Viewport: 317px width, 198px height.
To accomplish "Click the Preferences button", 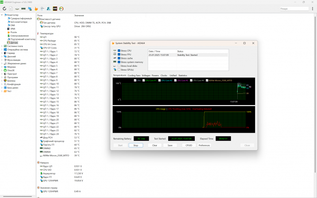I will coord(204,145).
